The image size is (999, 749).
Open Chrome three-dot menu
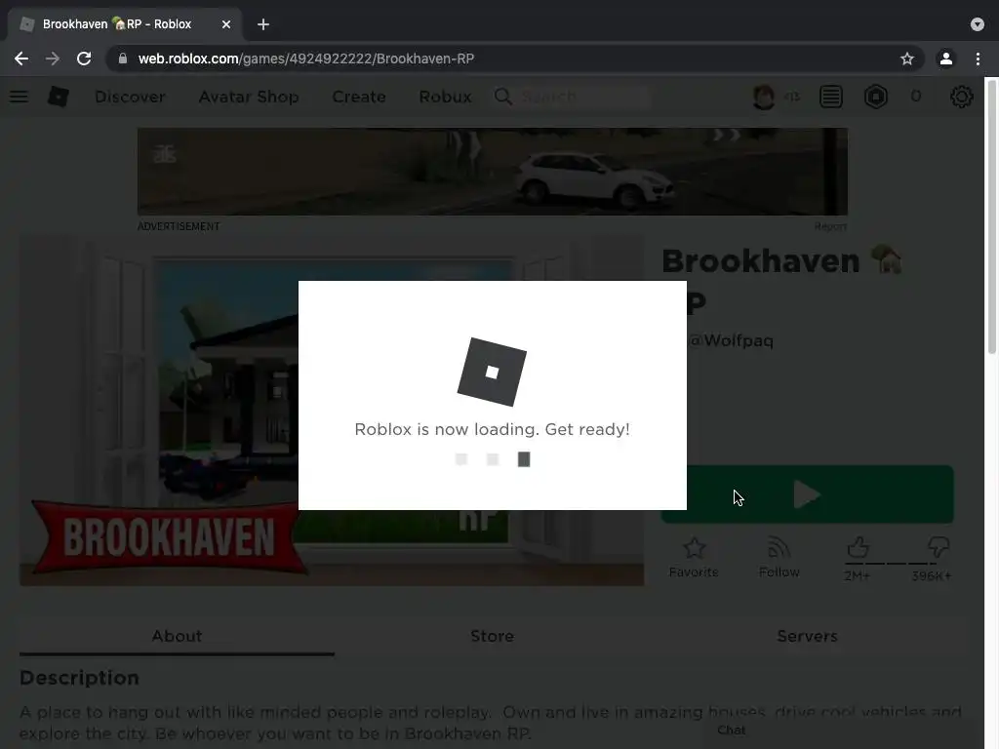978,59
